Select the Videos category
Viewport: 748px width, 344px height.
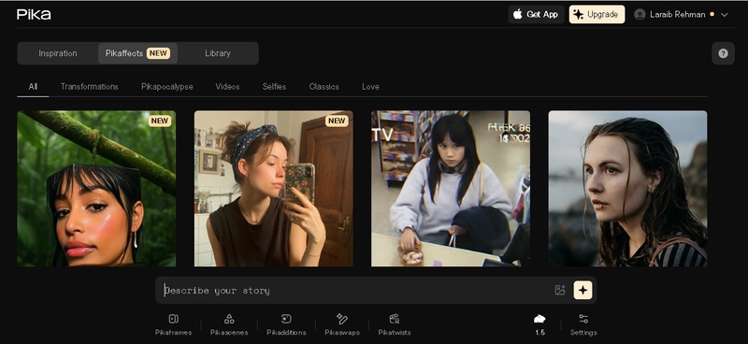click(x=227, y=86)
